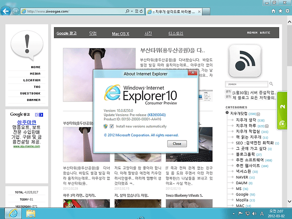Open File Explorer folder on taskbar

click(x=31, y=214)
